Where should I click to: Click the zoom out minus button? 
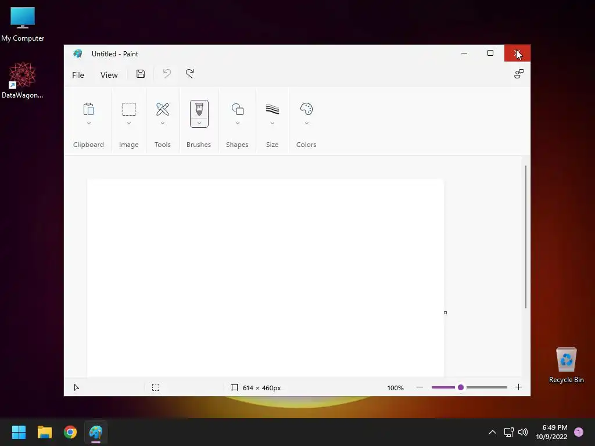pos(420,387)
